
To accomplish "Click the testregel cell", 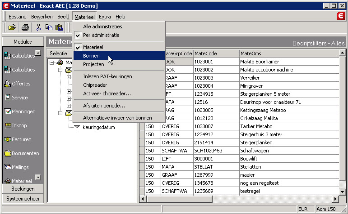I will (289, 191).
